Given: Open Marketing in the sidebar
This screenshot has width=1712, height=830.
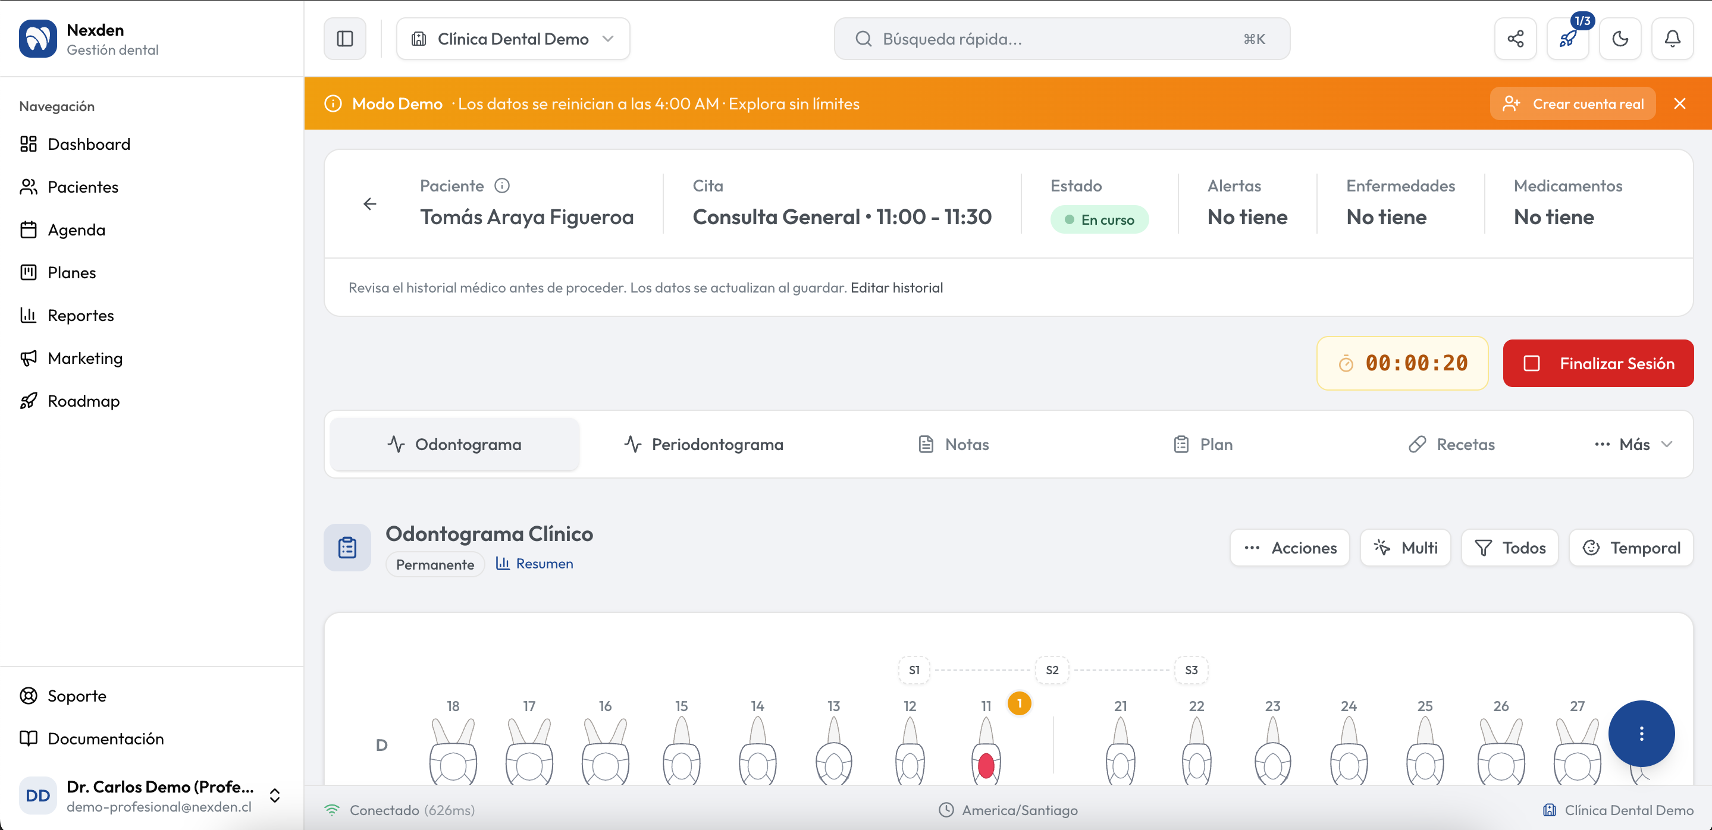Looking at the screenshot, I should coord(152,358).
